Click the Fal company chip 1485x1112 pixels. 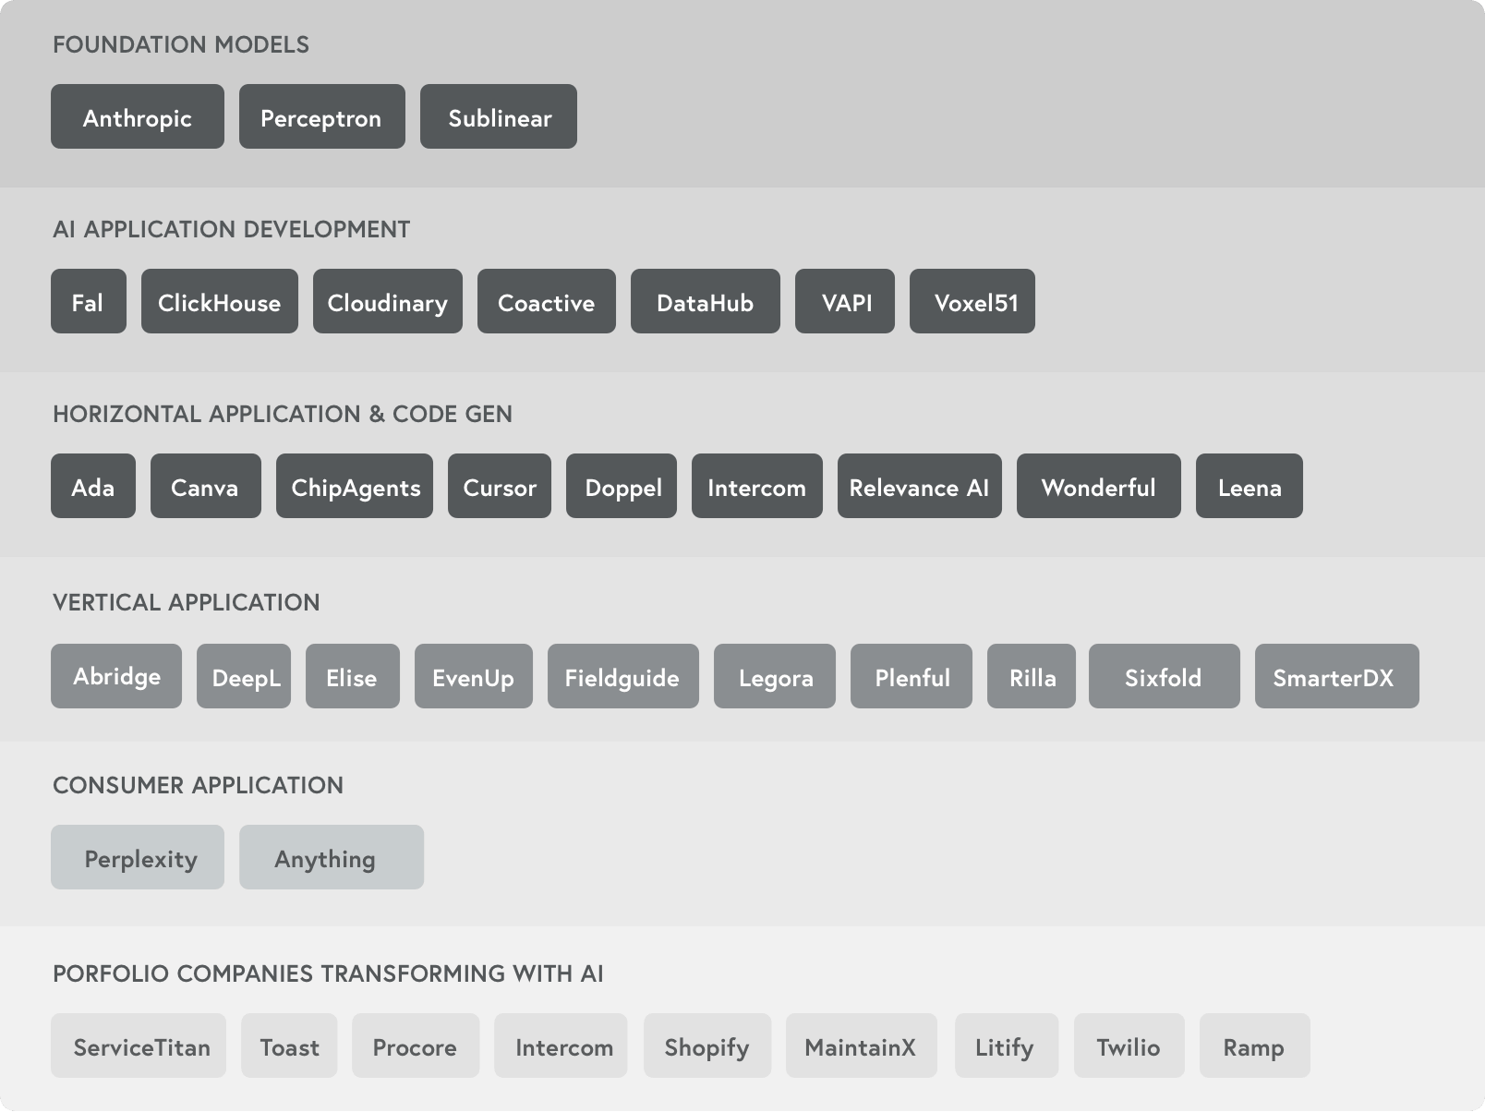tap(89, 301)
